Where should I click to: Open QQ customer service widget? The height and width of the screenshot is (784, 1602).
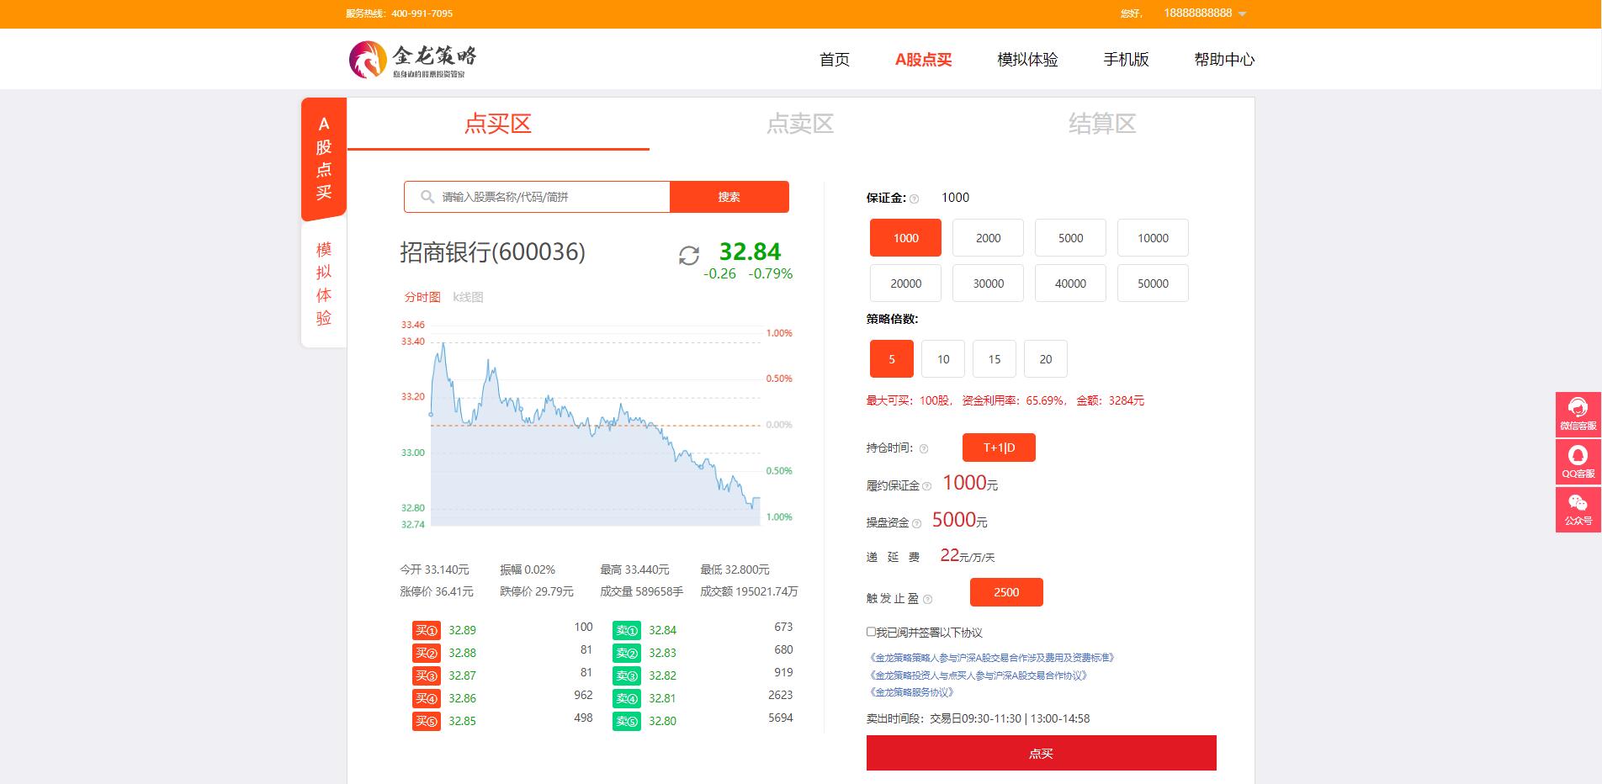point(1578,461)
